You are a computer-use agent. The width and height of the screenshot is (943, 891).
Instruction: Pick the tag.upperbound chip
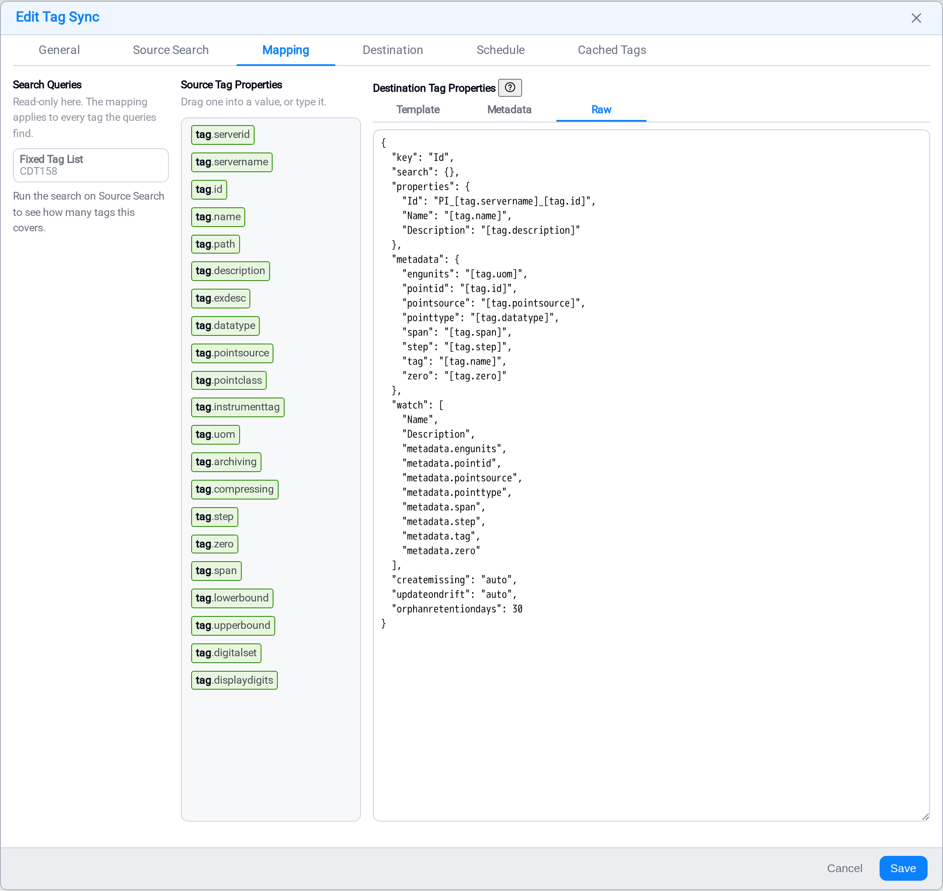click(232, 625)
